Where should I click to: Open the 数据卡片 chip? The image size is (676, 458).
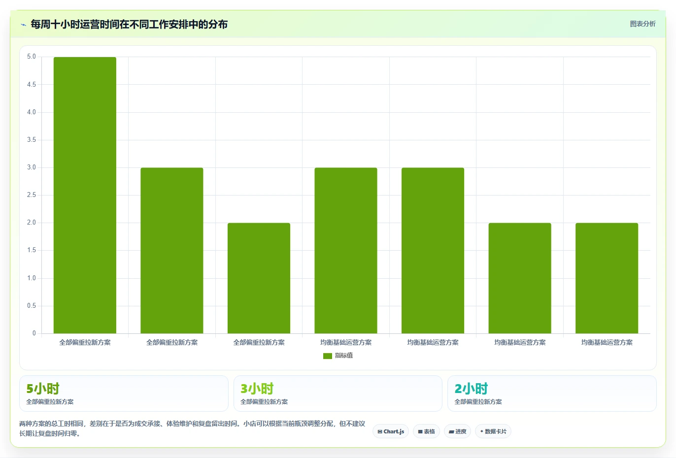493,431
